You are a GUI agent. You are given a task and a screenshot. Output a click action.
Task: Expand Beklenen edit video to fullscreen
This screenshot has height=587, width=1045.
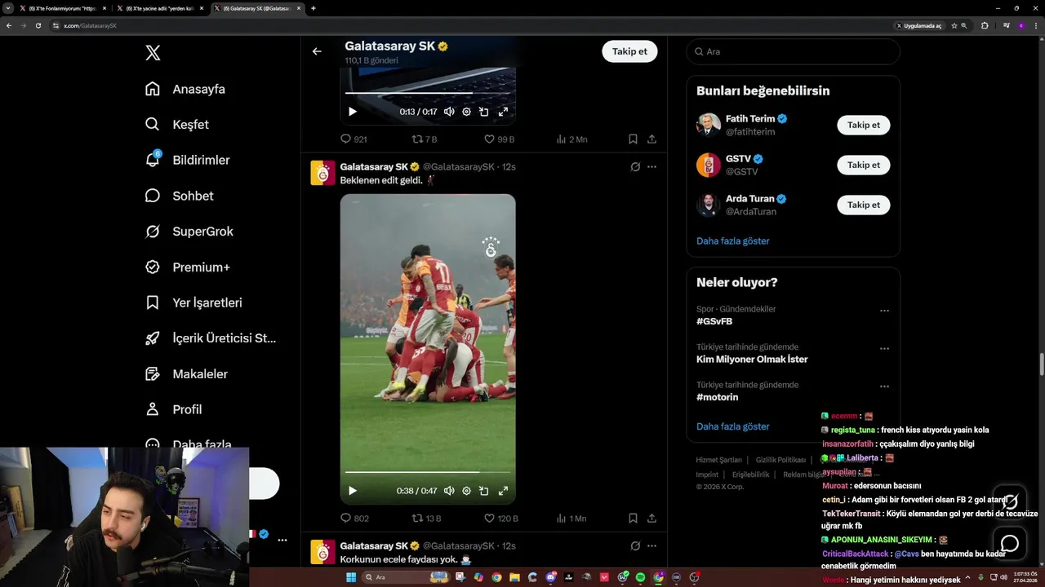503,491
